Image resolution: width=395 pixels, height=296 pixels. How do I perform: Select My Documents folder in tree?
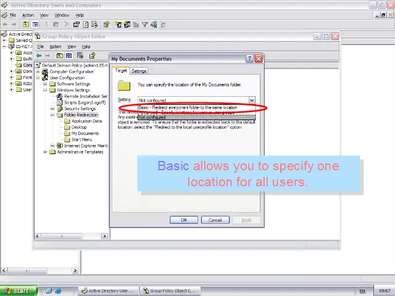pos(85,133)
